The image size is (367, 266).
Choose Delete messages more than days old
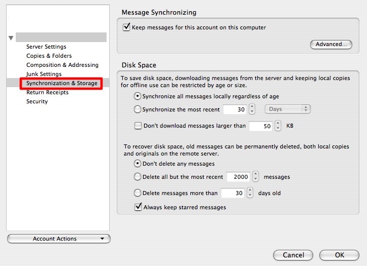137,193
